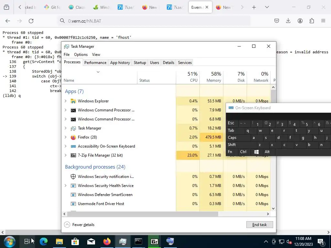Image resolution: width=331 pixels, height=248 pixels.
Task: Click the Windows logo key on On-Screen Keyboard
Action: coord(256,152)
